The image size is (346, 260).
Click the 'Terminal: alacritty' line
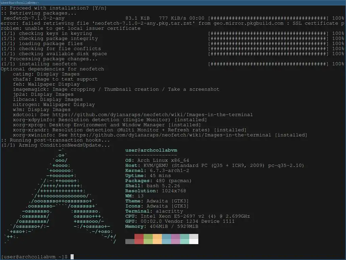coord(154,211)
